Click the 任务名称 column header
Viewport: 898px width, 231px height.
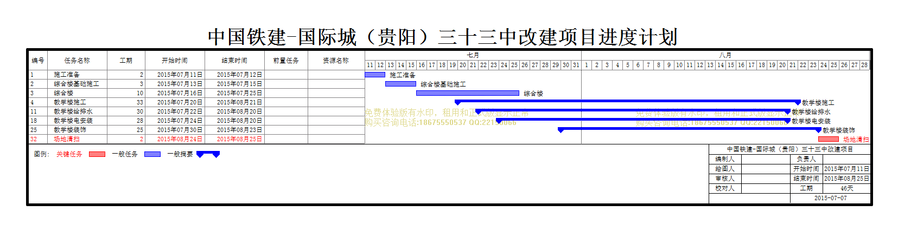[x=77, y=61]
